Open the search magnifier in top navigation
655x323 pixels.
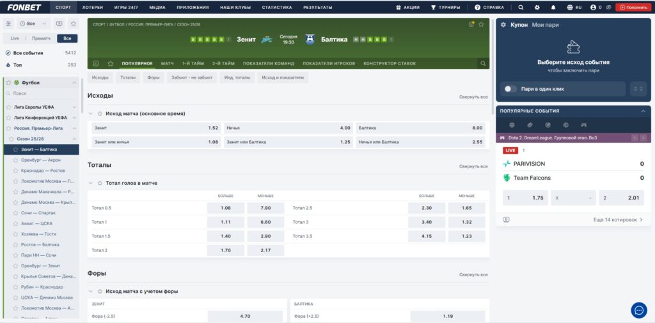pyautogui.click(x=521, y=7)
